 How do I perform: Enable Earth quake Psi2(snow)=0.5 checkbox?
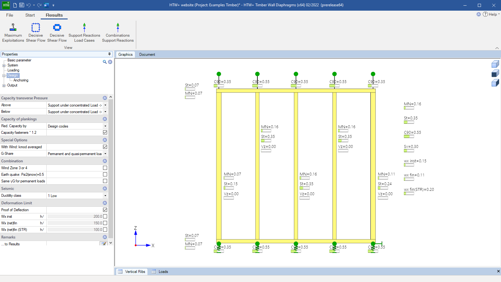(105, 175)
